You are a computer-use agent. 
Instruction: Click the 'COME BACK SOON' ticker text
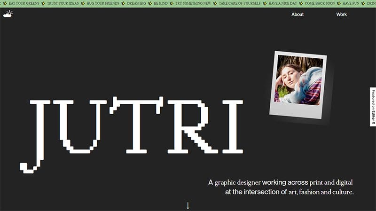[320, 3]
